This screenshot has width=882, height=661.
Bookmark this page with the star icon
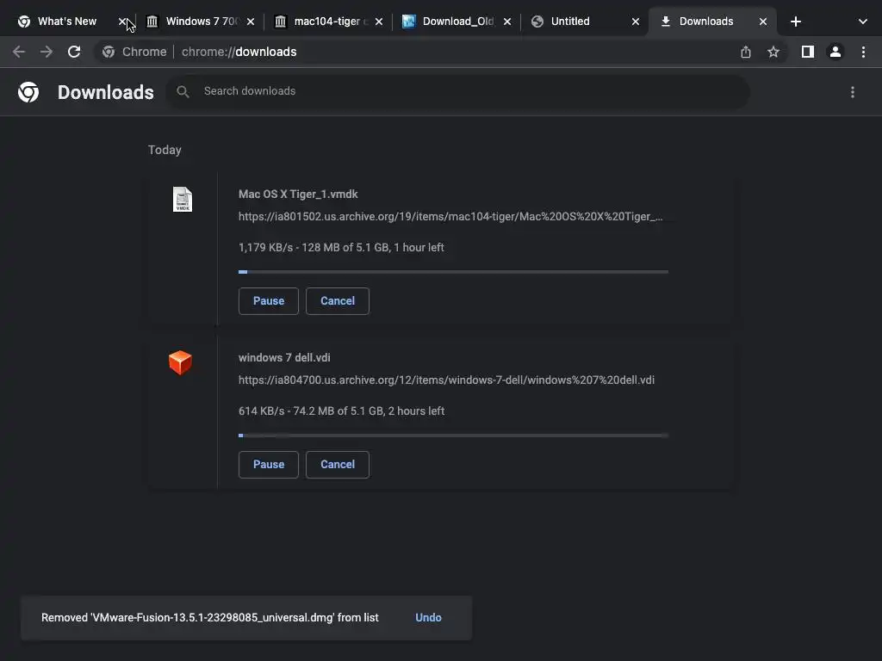click(x=773, y=52)
